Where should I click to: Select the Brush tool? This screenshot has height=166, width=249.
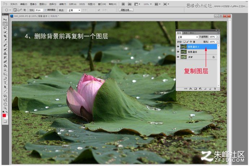[5, 49]
